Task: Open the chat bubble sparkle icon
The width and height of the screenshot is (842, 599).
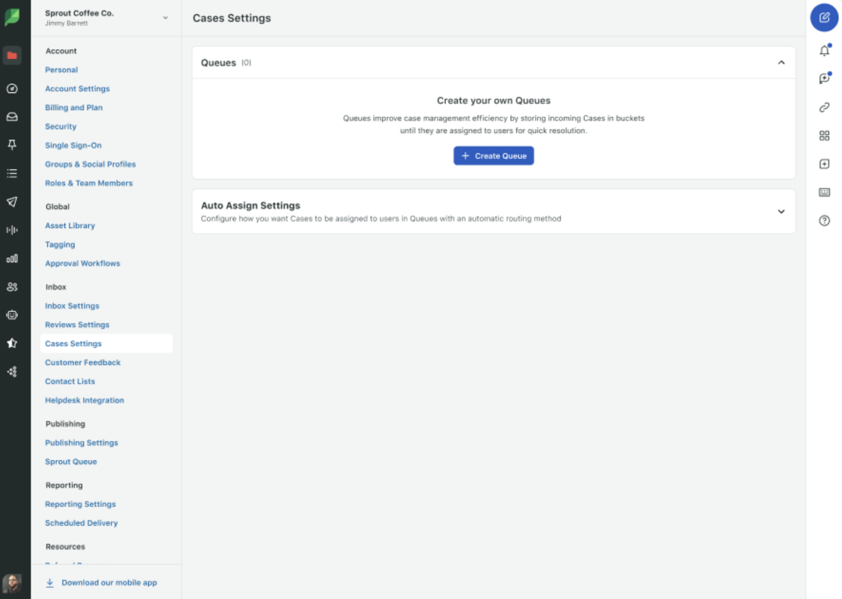Action: 825,78
